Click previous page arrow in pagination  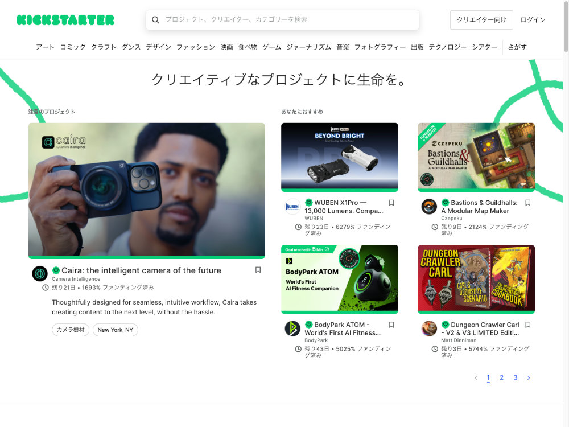[476, 377]
